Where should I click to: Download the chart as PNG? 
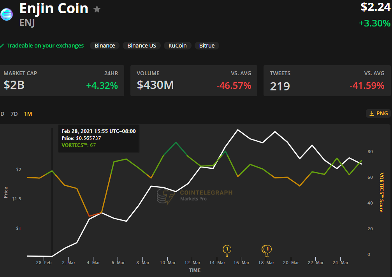tap(378, 113)
